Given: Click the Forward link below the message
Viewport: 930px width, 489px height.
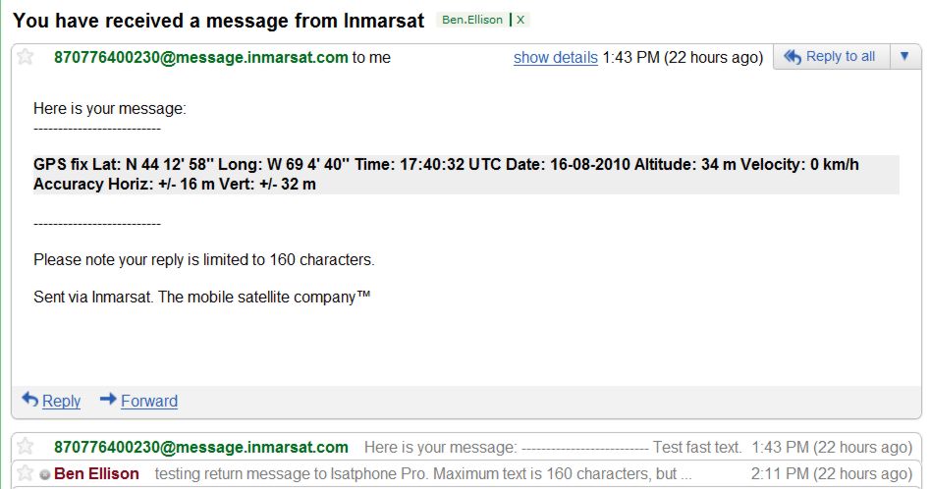Looking at the screenshot, I should pos(149,402).
